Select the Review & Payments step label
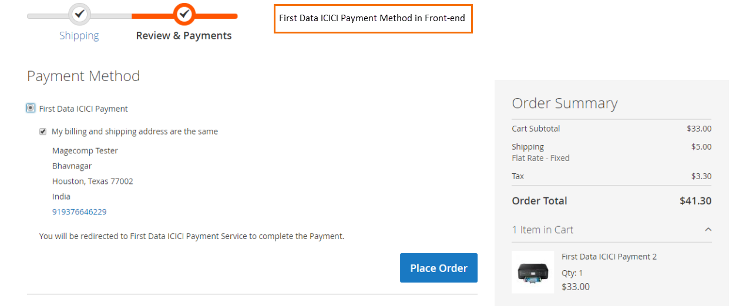746x306 pixels. tap(184, 36)
